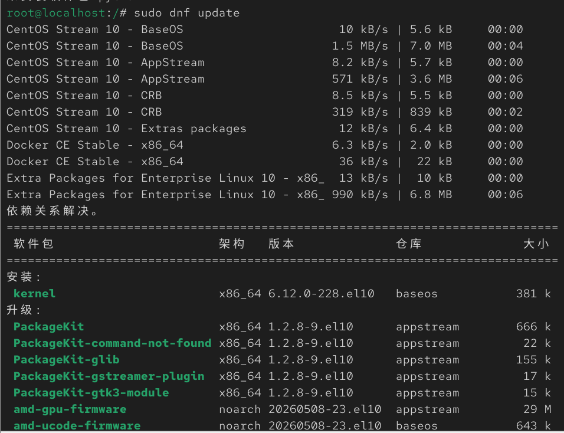Image resolution: width=564 pixels, height=433 pixels.
Task: Click the PackageKit package entry
Action: coord(48,327)
